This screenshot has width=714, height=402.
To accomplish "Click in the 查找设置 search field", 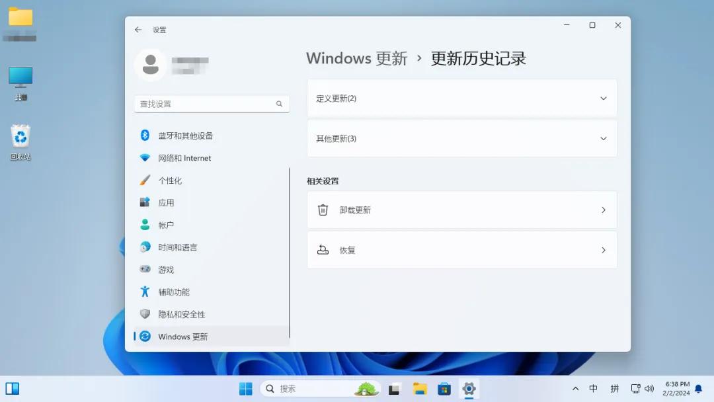I will click(x=212, y=104).
